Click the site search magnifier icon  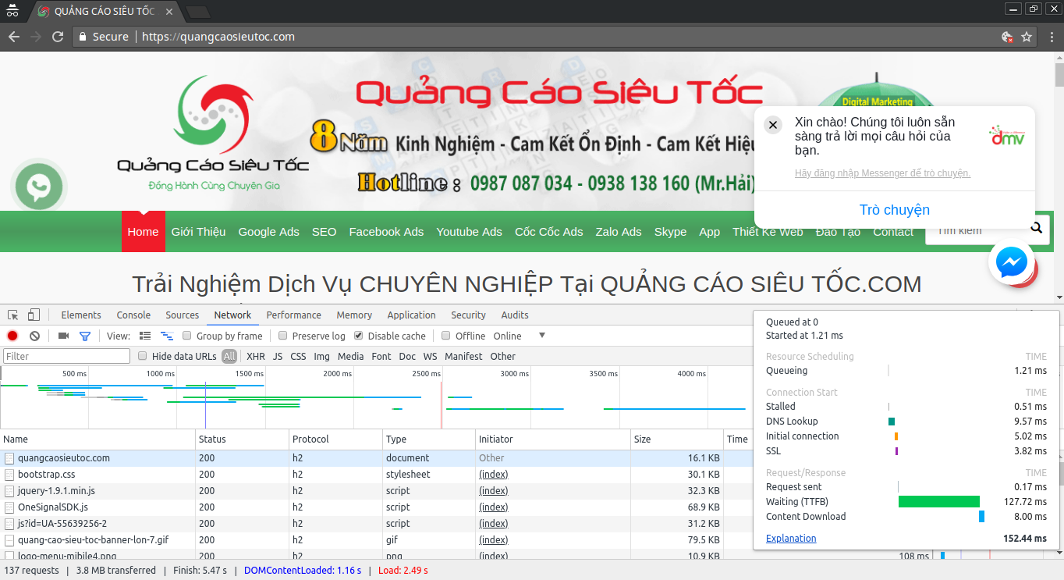tap(1037, 228)
